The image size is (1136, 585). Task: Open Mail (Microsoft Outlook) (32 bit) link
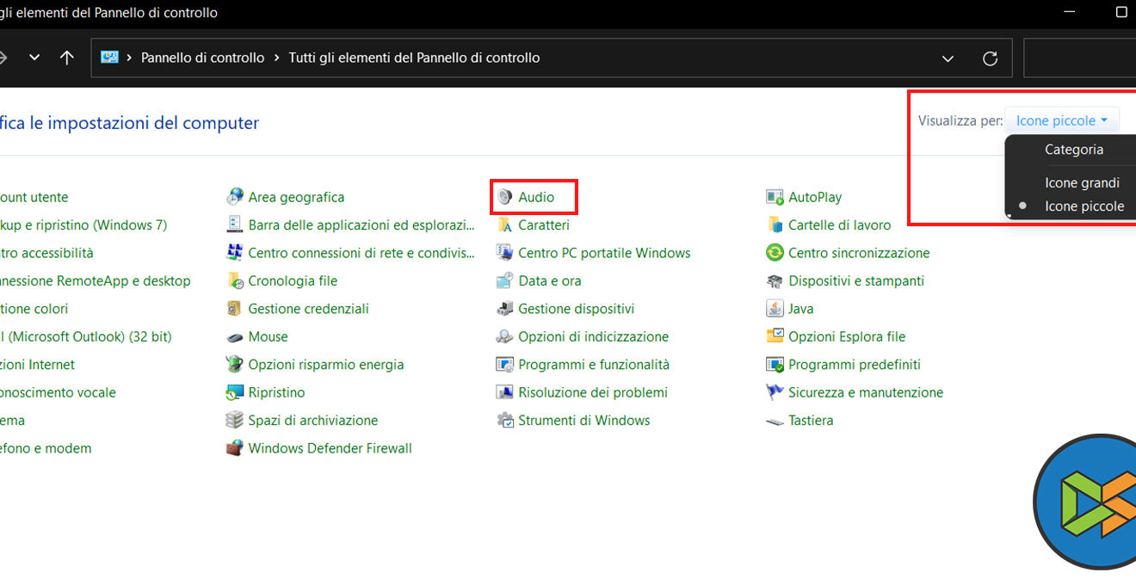[x=86, y=336]
